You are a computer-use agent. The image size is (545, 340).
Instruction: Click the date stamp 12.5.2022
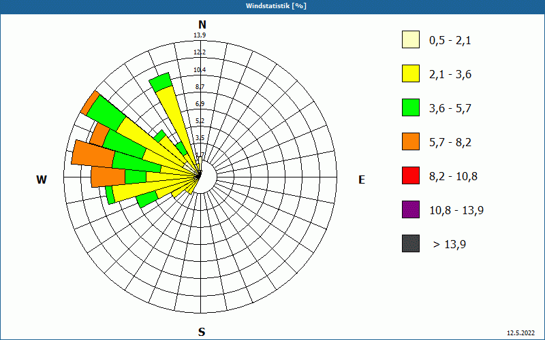[520, 333]
